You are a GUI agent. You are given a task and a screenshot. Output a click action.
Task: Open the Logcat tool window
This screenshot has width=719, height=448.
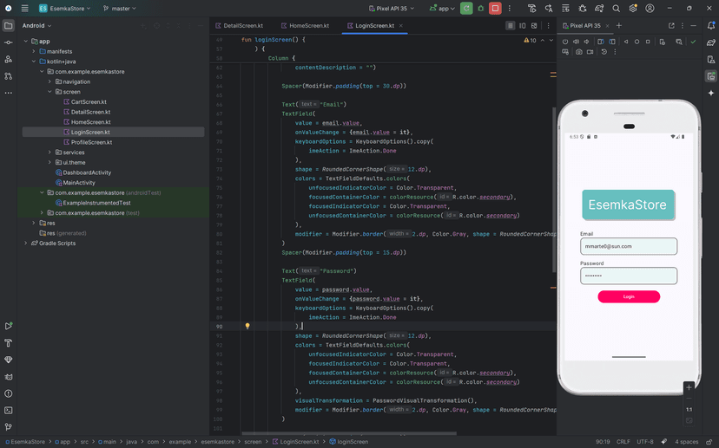[x=9, y=377]
